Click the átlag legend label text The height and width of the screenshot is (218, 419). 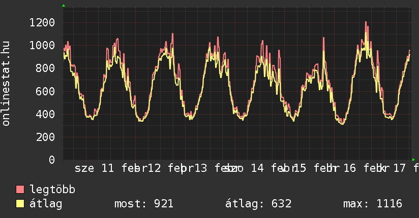coord(46,204)
